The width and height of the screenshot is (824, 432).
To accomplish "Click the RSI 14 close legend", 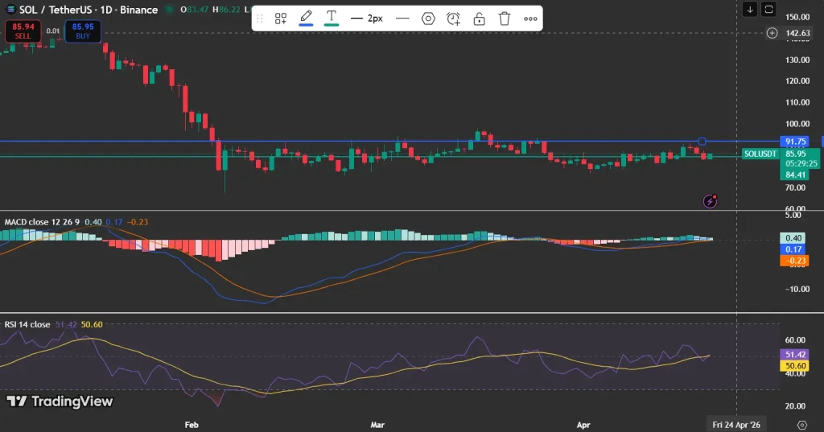I will pos(27,325).
